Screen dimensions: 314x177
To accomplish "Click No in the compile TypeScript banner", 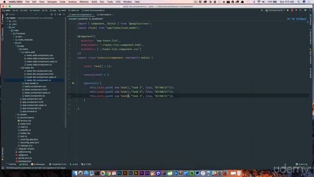I will (x=293, y=19).
